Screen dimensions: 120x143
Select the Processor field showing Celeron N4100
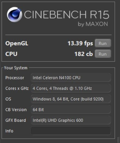click(x=71, y=78)
